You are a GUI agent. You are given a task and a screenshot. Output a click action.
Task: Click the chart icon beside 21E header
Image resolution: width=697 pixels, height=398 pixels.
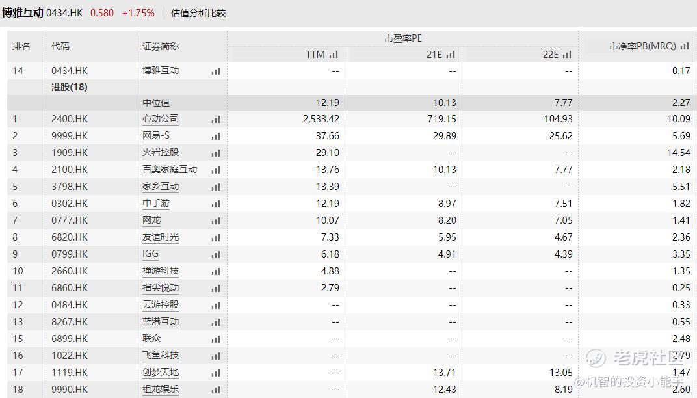tap(451, 54)
